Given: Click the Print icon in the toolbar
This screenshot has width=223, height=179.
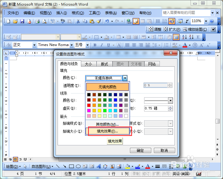Looking at the screenshot, I should (37, 21).
